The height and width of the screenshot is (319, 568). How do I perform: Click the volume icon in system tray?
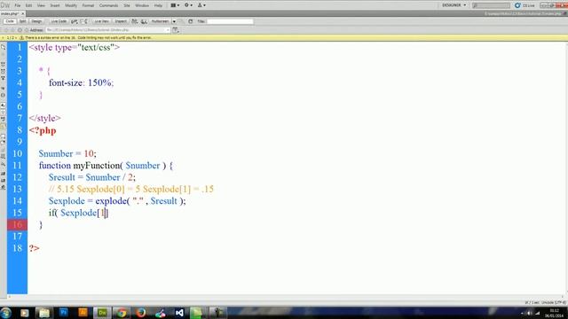point(529,313)
